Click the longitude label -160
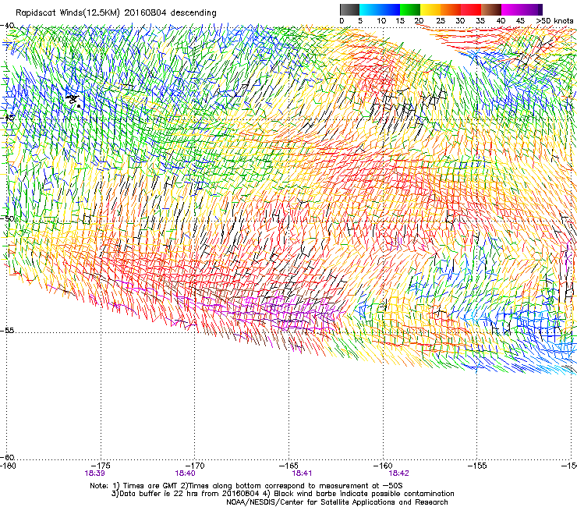 coord(383,466)
